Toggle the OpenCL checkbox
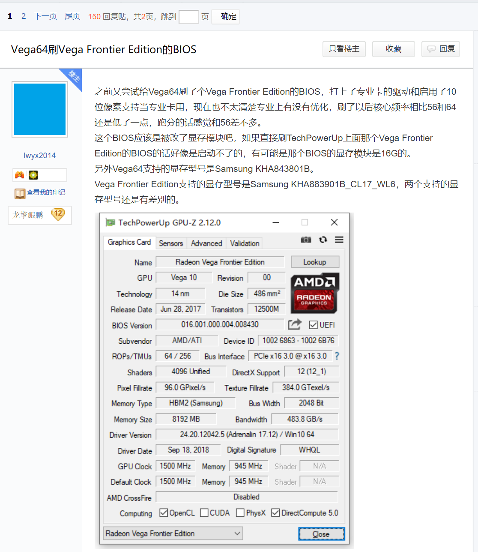The image size is (478, 552). click(x=163, y=513)
